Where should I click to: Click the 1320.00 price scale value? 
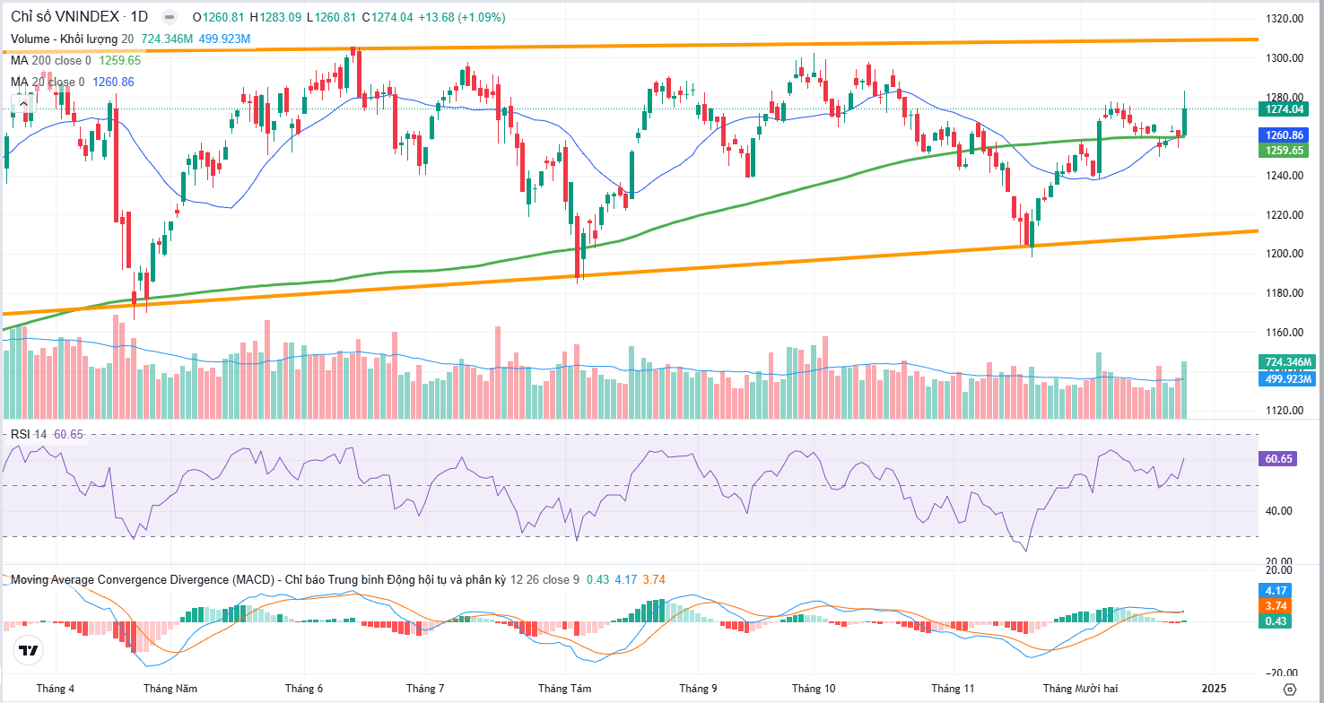pos(1283,19)
